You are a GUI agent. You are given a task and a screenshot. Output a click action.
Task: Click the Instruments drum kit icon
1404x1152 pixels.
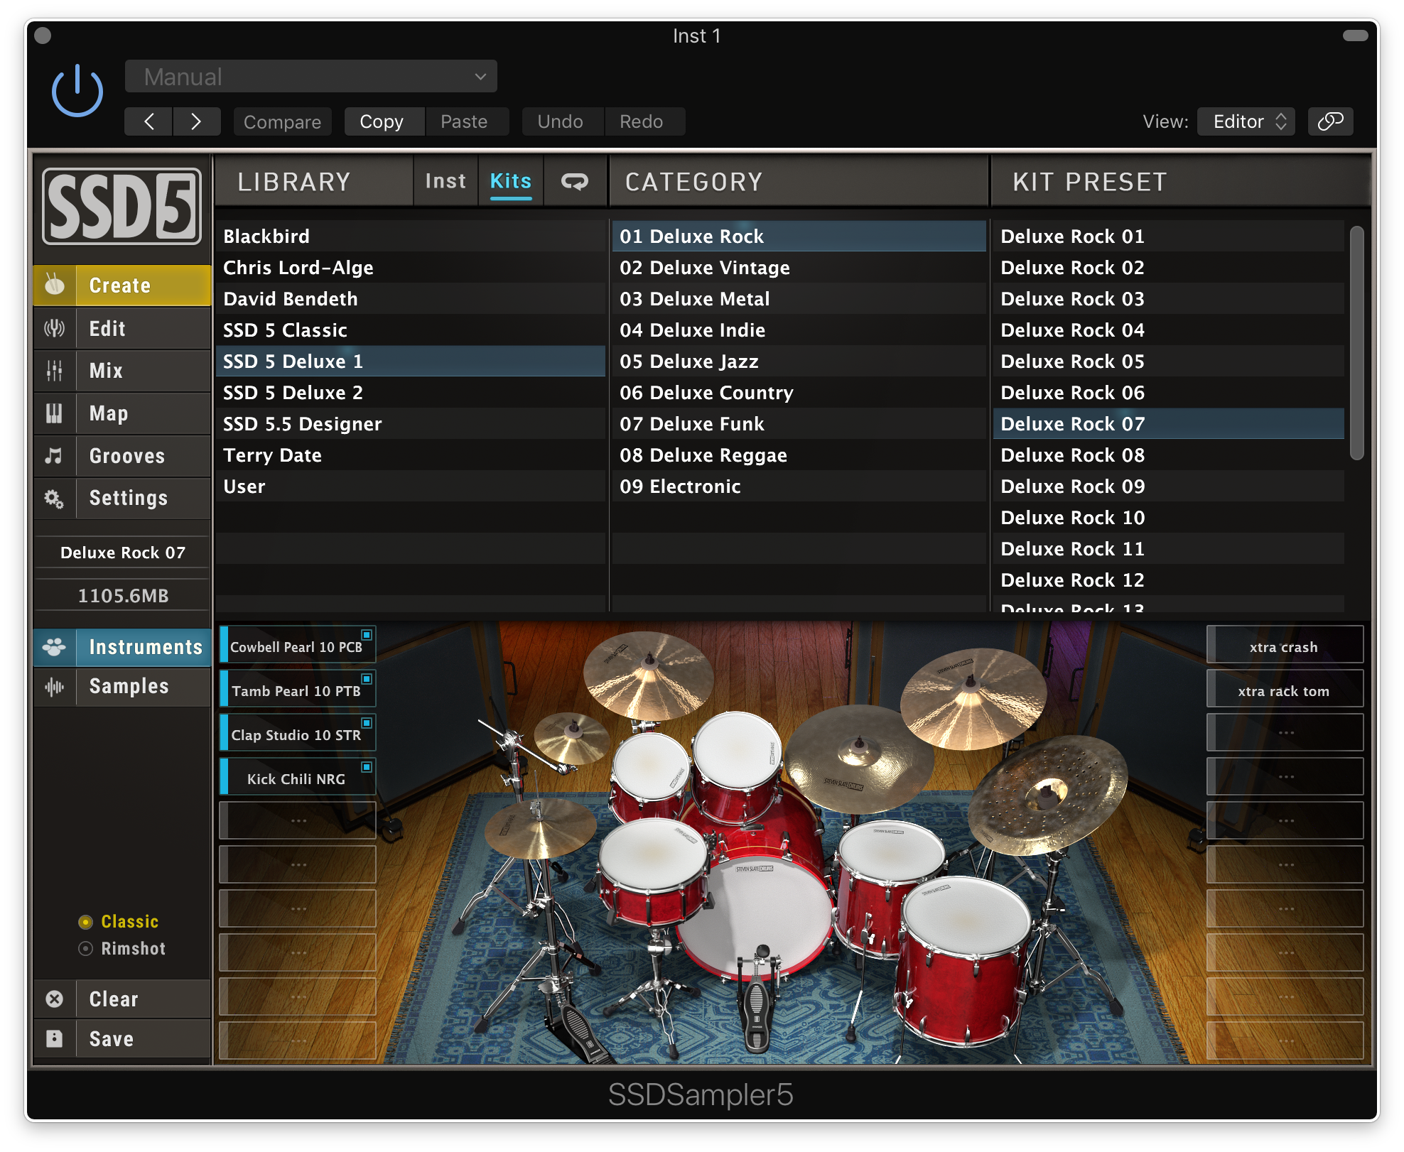55,647
